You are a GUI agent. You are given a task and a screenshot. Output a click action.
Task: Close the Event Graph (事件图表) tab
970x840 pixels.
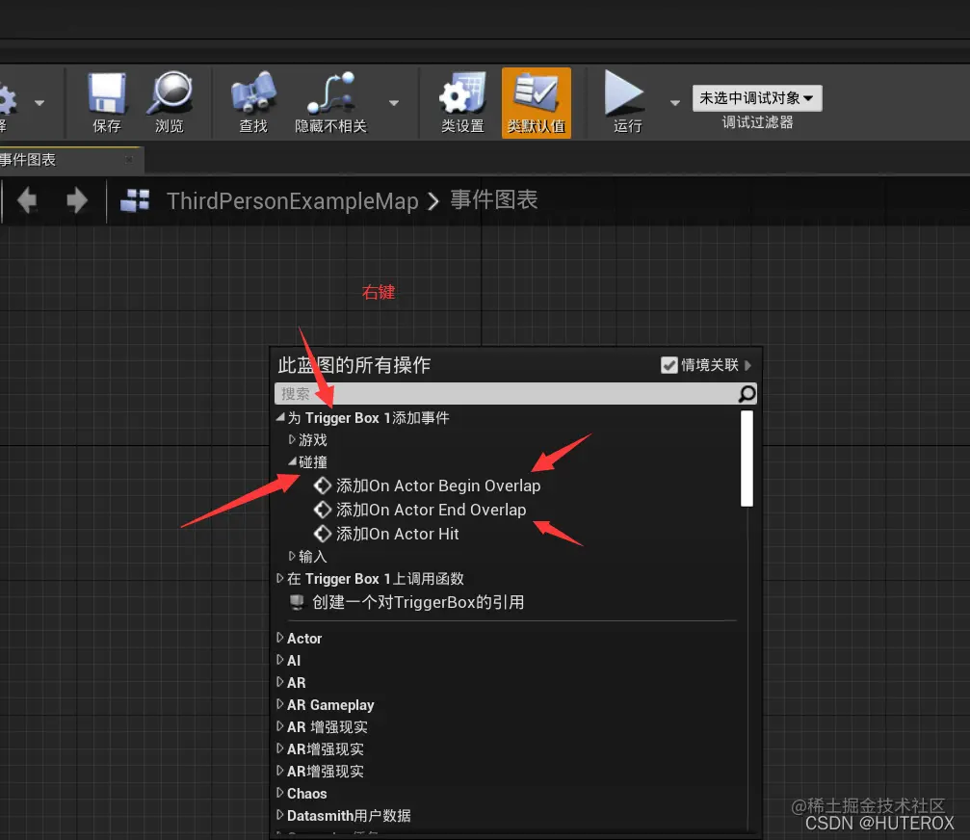(129, 160)
